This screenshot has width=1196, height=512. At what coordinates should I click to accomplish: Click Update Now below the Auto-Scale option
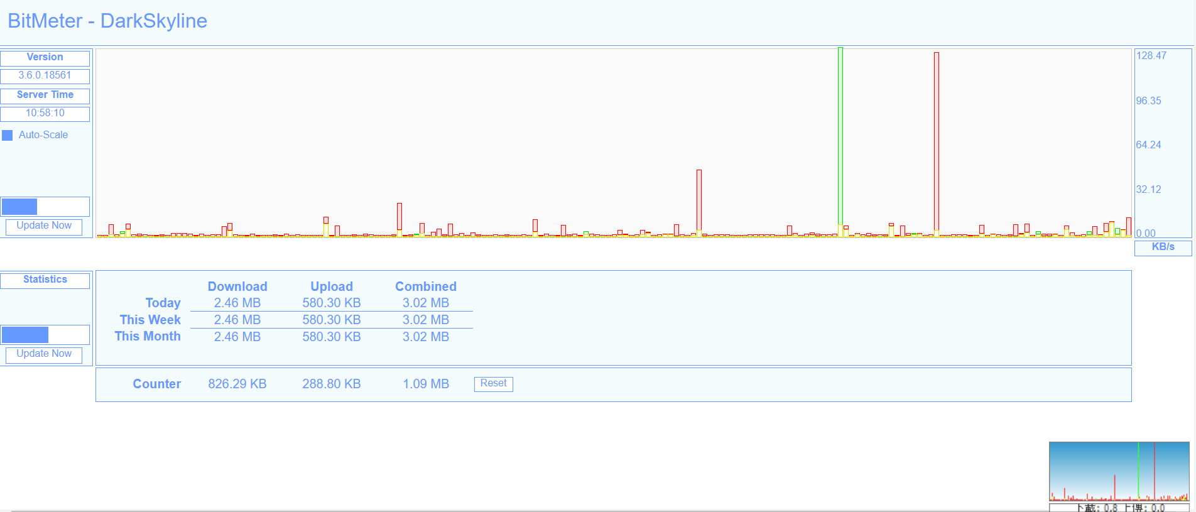click(44, 226)
